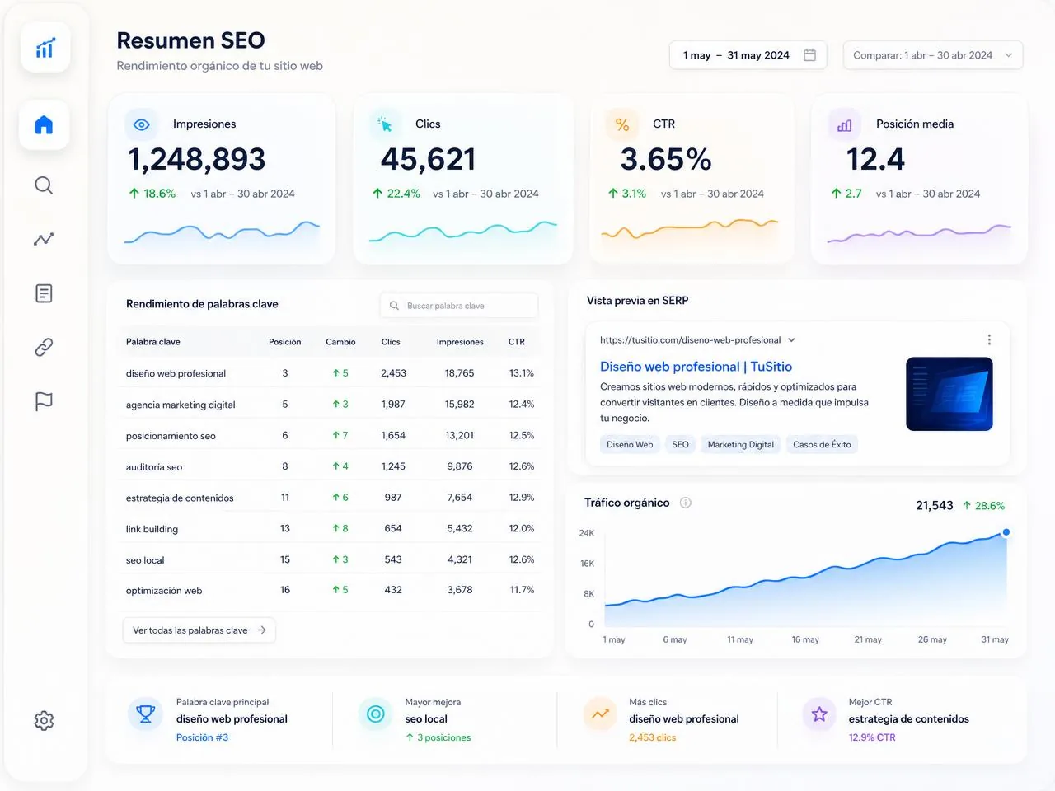The width and height of the screenshot is (1055, 791).
Task: Sort table by Impresiones column header
Action: [x=460, y=342]
